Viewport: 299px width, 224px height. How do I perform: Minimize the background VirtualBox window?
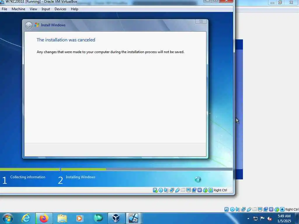coord(272,2)
